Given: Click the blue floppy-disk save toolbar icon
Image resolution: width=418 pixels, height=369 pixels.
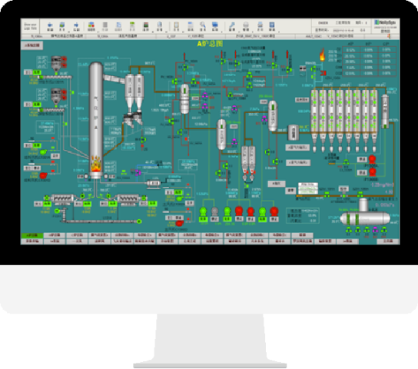Looking at the screenshot, I should click(272, 25).
